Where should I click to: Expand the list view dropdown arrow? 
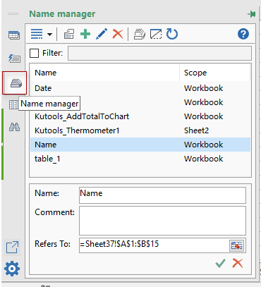[x=49, y=35]
